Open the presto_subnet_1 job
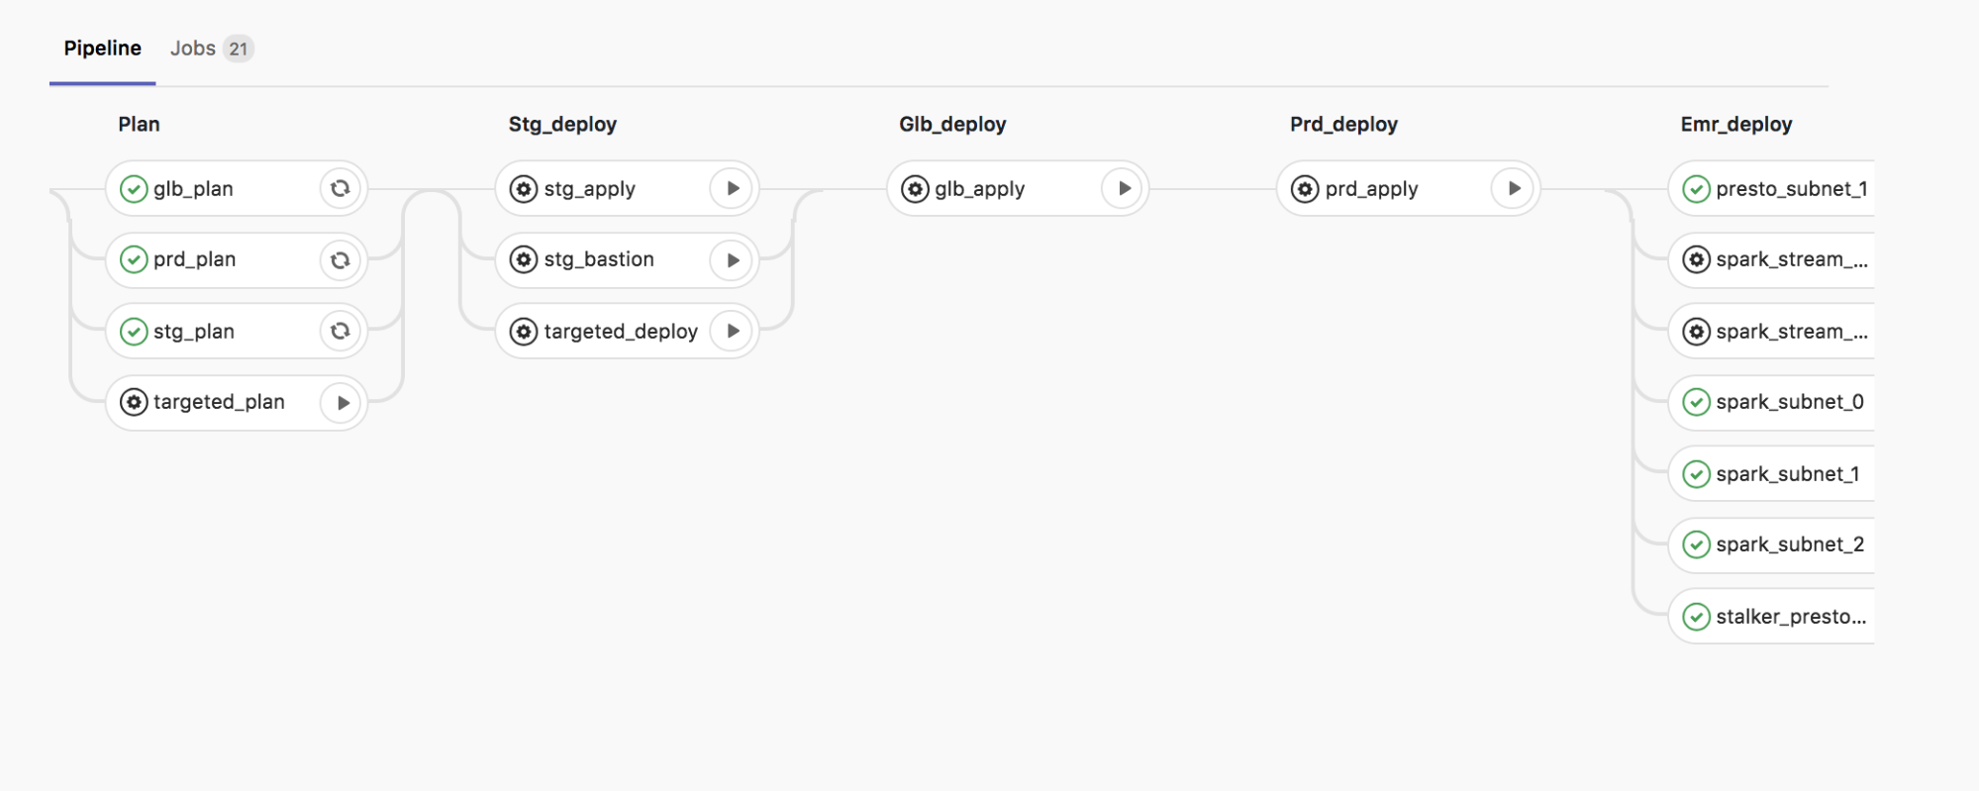This screenshot has width=1979, height=791. [1790, 189]
